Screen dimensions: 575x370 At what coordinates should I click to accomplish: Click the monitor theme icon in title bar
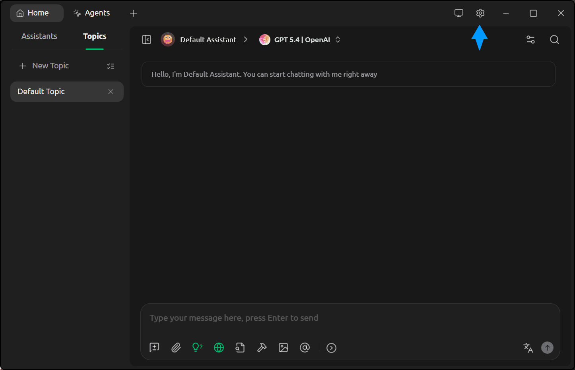click(x=459, y=13)
